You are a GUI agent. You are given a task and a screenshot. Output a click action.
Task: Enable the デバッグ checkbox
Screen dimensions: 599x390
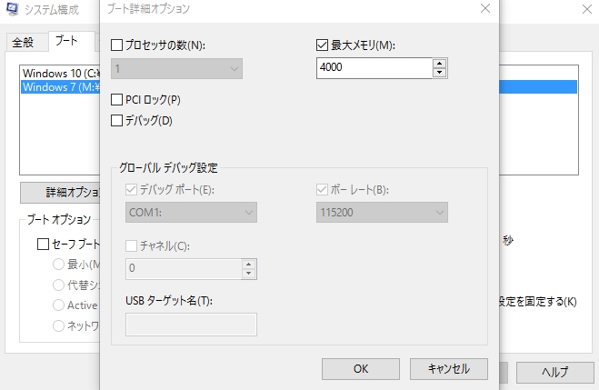tap(116, 119)
